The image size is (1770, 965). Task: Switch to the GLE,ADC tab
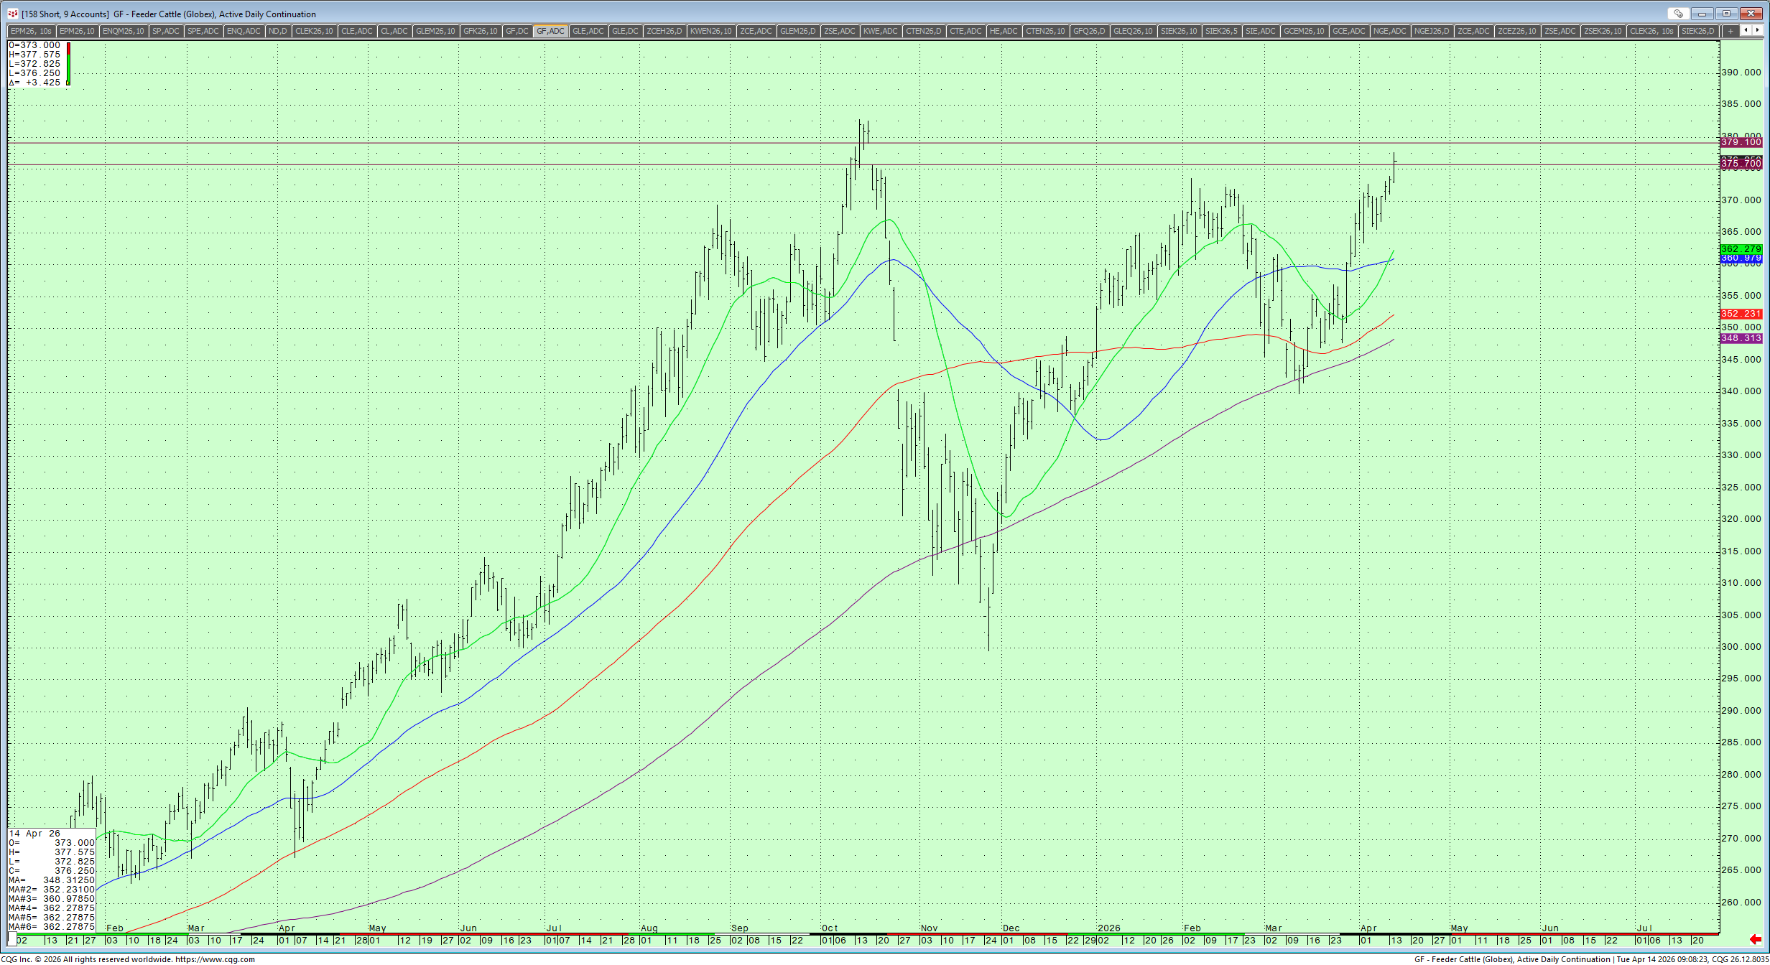588,31
